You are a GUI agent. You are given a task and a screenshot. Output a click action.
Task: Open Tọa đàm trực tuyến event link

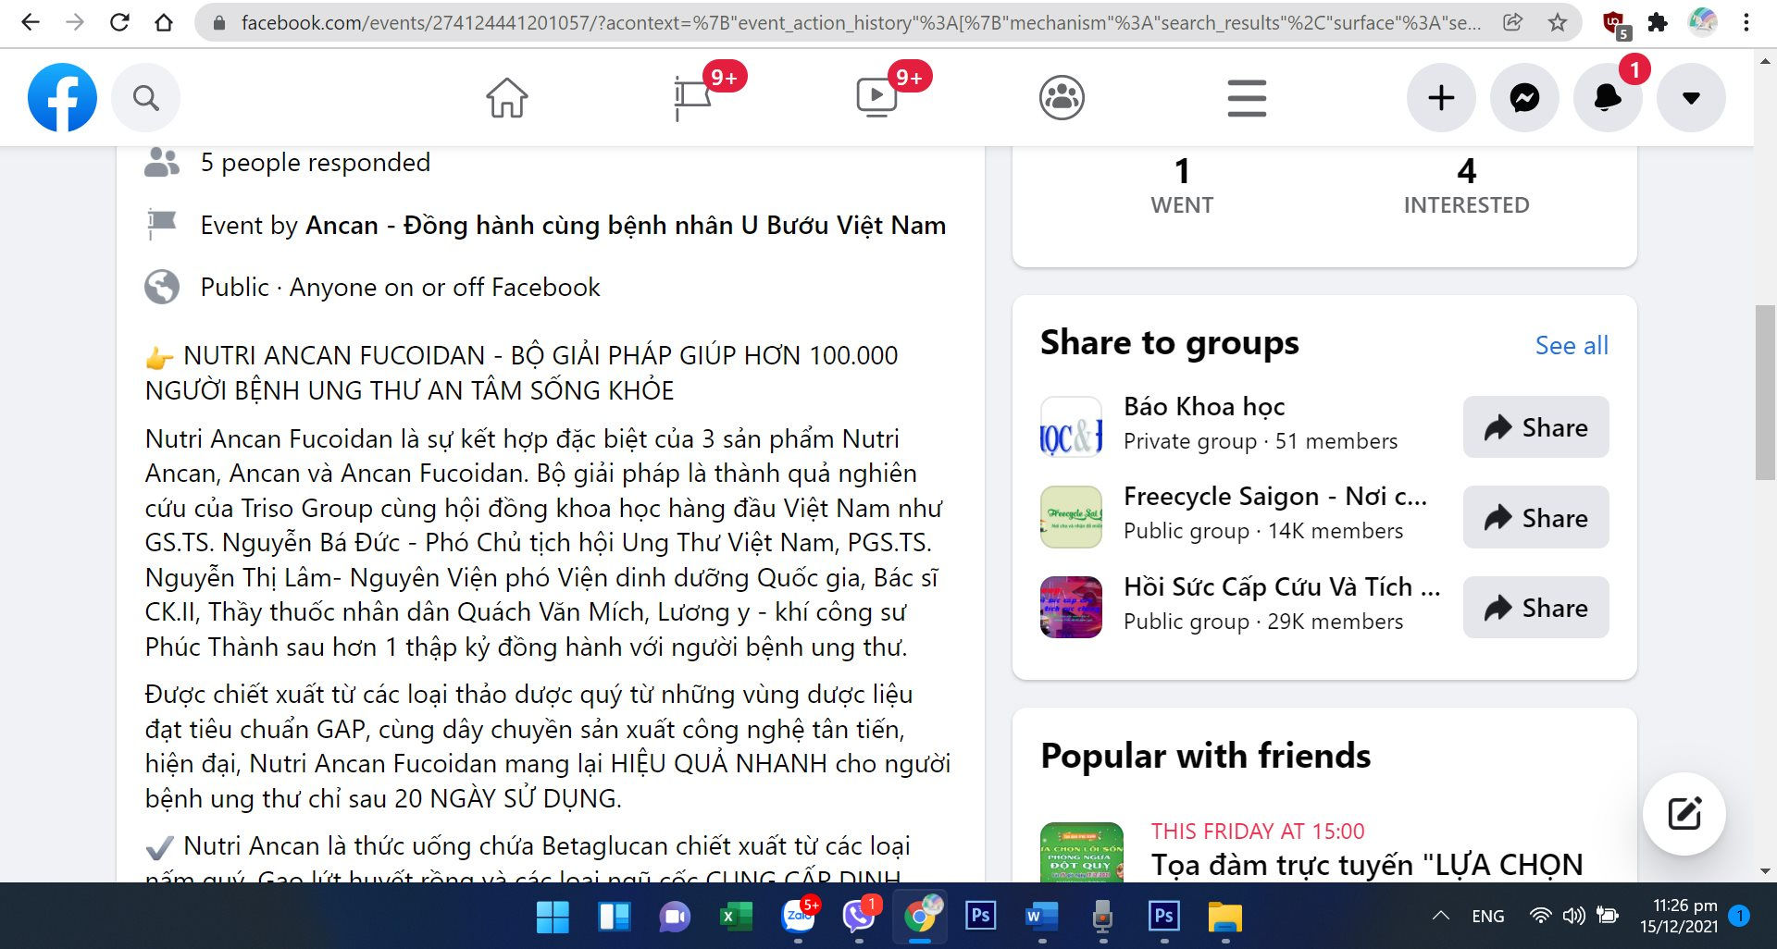1367,865
